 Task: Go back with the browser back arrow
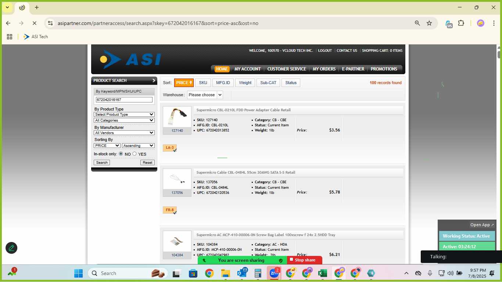8,23
